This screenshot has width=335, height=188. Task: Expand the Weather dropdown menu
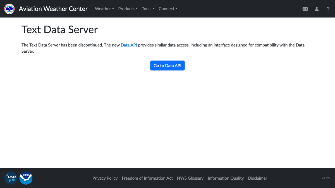pyautogui.click(x=104, y=9)
